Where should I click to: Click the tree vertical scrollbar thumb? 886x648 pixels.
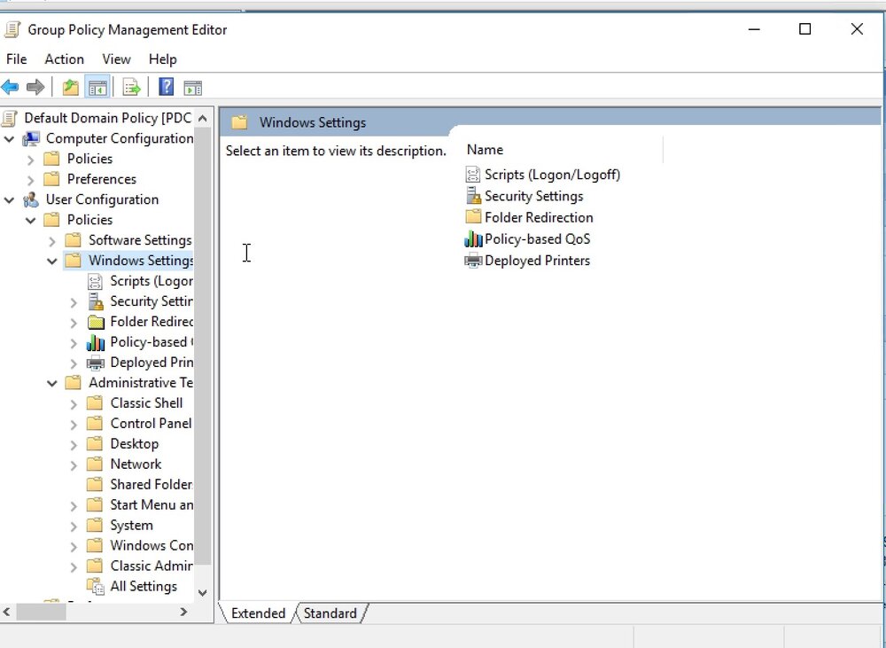pos(203,346)
